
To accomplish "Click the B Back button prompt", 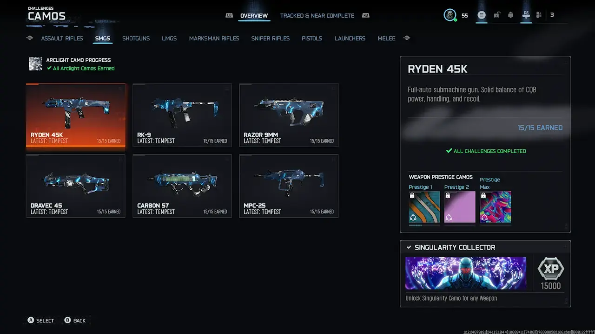I will 75,321.
